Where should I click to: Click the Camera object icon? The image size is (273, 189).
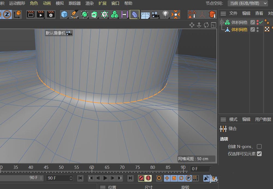(155, 14)
